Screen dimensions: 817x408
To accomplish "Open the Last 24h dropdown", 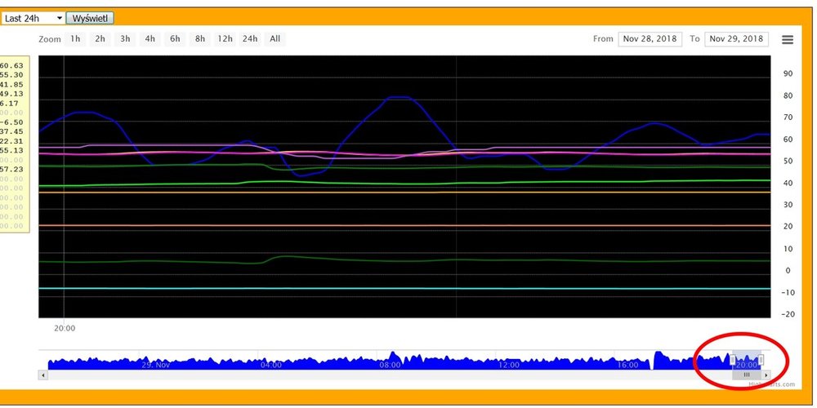I will click(x=33, y=18).
